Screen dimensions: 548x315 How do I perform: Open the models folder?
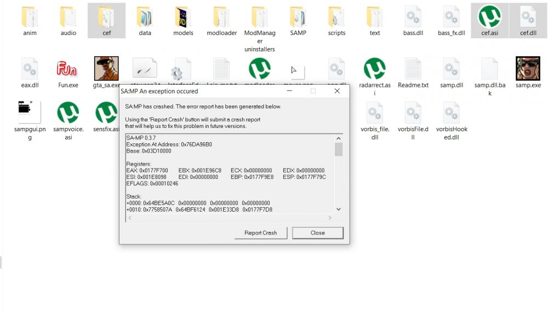(x=183, y=20)
